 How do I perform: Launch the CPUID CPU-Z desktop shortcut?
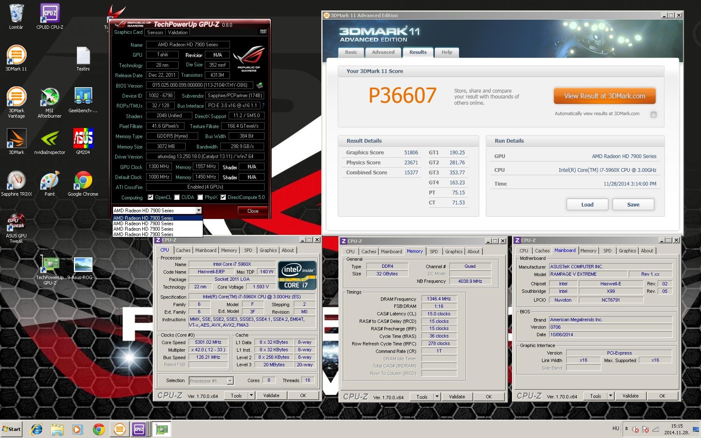50,17
